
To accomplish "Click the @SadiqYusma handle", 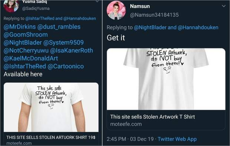I will [x=36, y=9].
